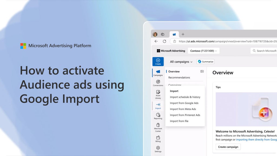277x156 pixels.
Task: Open the Billing section
Action: click(158, 139)
